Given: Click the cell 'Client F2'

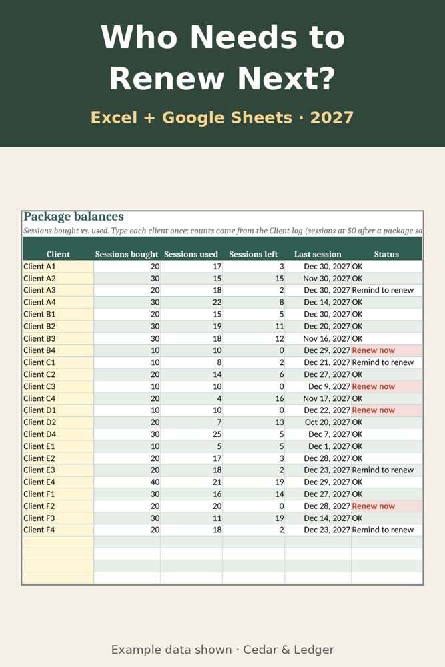Looking at the screenshot, I should pyautogui.click(x=58, y=506).
